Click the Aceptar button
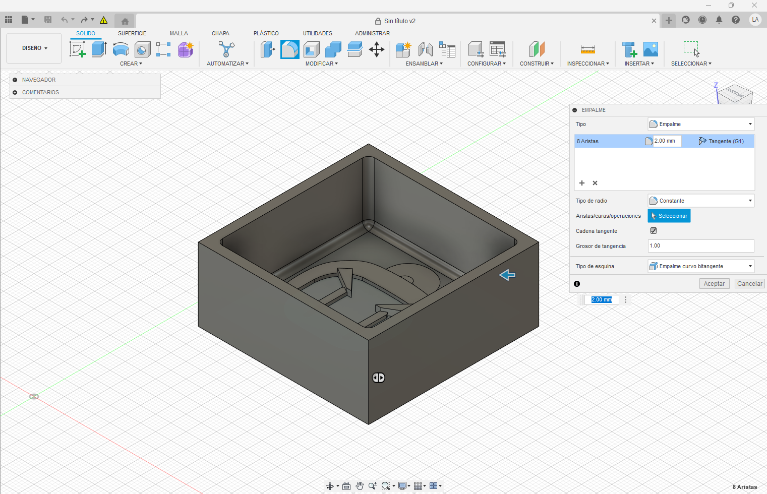Screen dimensions: 767x494 pyautogui.click(x=714, y=284)
